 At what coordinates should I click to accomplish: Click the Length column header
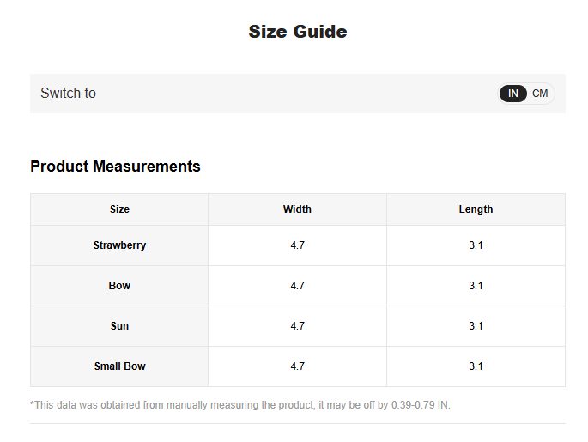(476, 209)
